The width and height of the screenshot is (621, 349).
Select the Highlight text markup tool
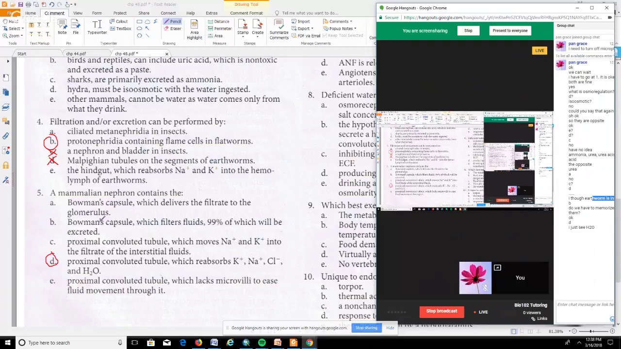coord(32,25)
